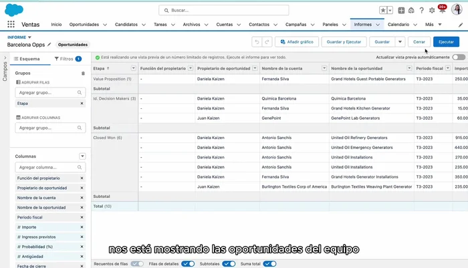This screenshot has width=468, height=268.
Task: Toggle the Filas de detalles switch
Action: tap(188, 263)
